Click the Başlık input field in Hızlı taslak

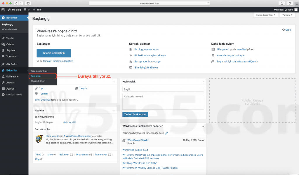163,89
